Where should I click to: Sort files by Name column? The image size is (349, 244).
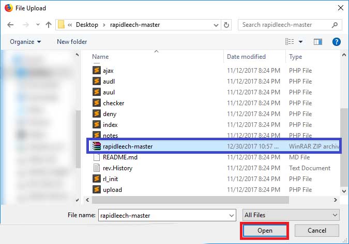(x=100, y=57)
